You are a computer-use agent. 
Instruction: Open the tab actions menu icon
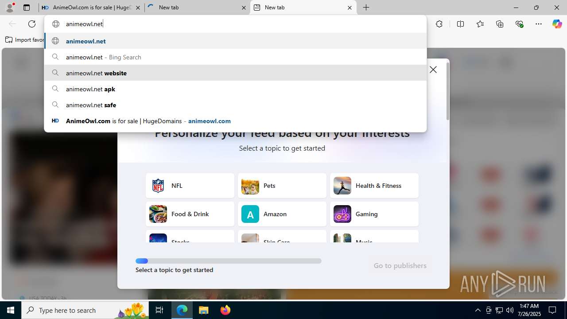pyautogui.click(x=27, y=8)
